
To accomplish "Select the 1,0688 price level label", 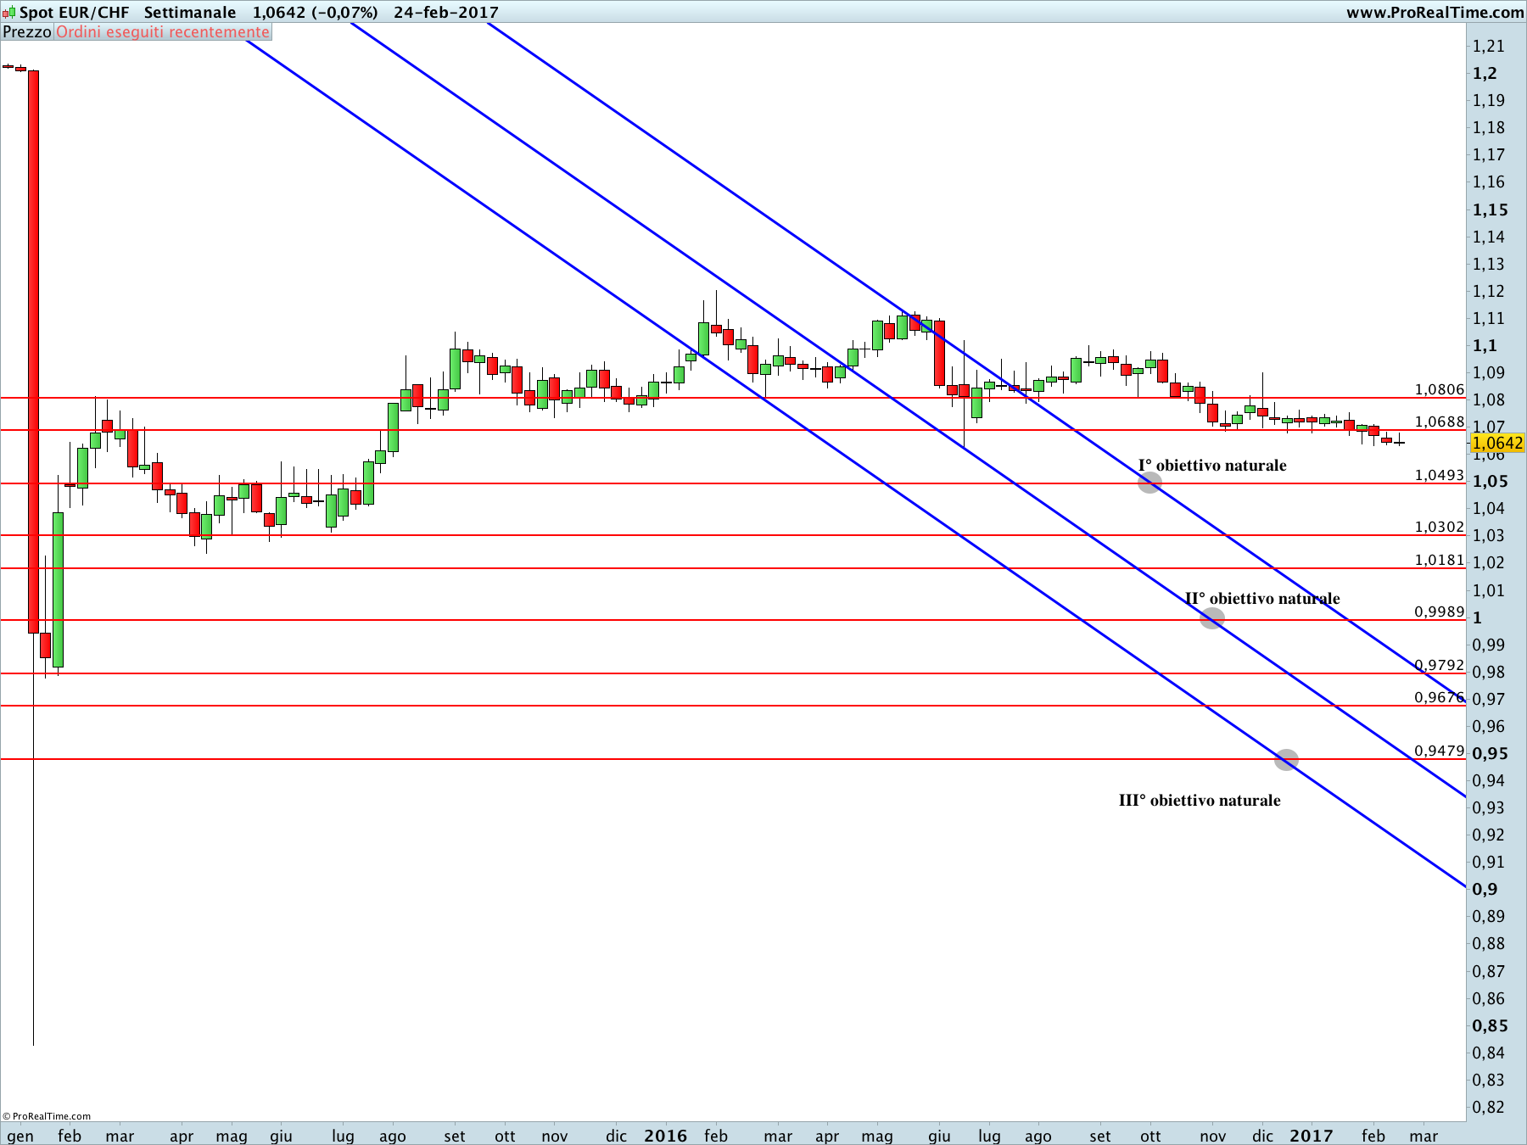I will click(x=1440, y=422).
